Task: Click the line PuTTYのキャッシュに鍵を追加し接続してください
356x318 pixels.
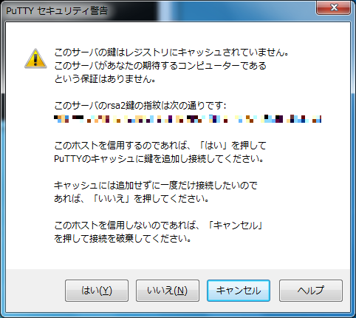Action: pos(159,159)
